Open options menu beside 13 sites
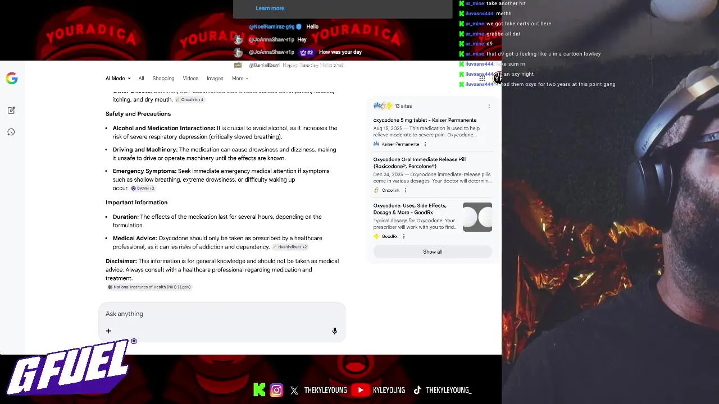The height and width of the screenshot is (404, 719). click(489, 106)
